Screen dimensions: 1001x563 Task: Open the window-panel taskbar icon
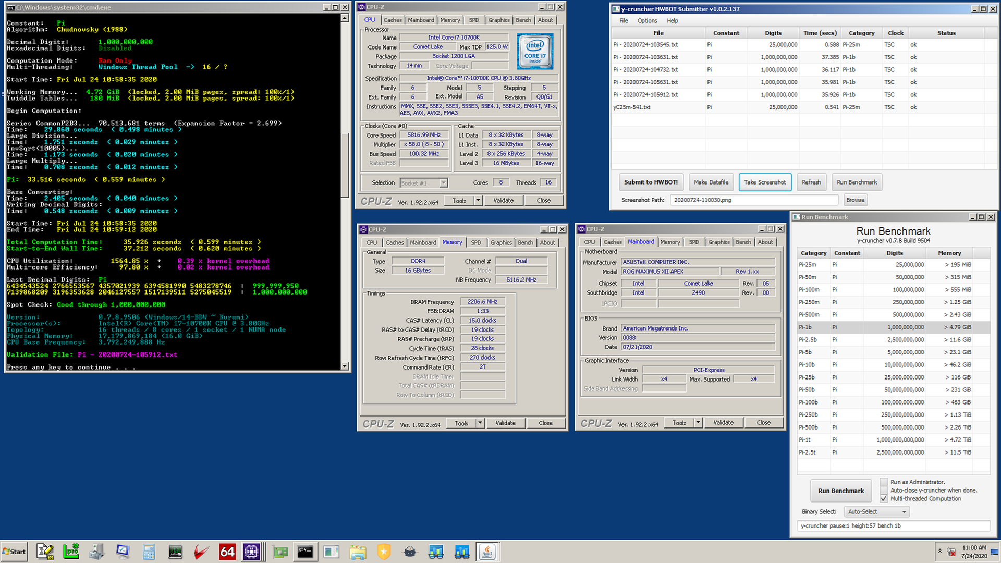pyautogui.click(x=332, y=552)
